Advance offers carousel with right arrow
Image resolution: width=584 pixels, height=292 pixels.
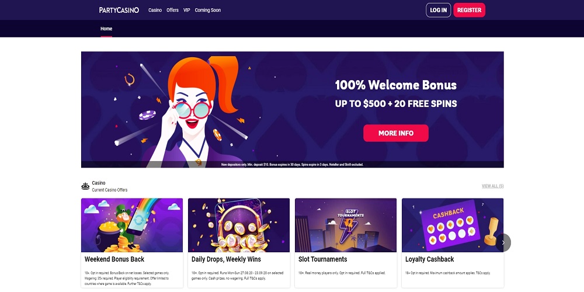point(503,242)
